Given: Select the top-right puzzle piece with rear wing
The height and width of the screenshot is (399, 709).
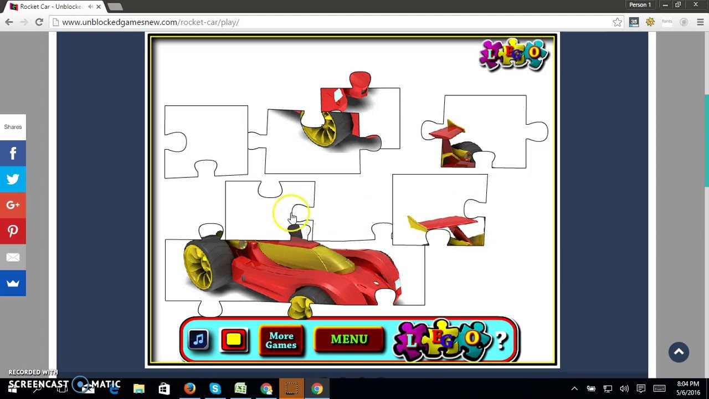Looking at the screenshot, I should point(485,132).
